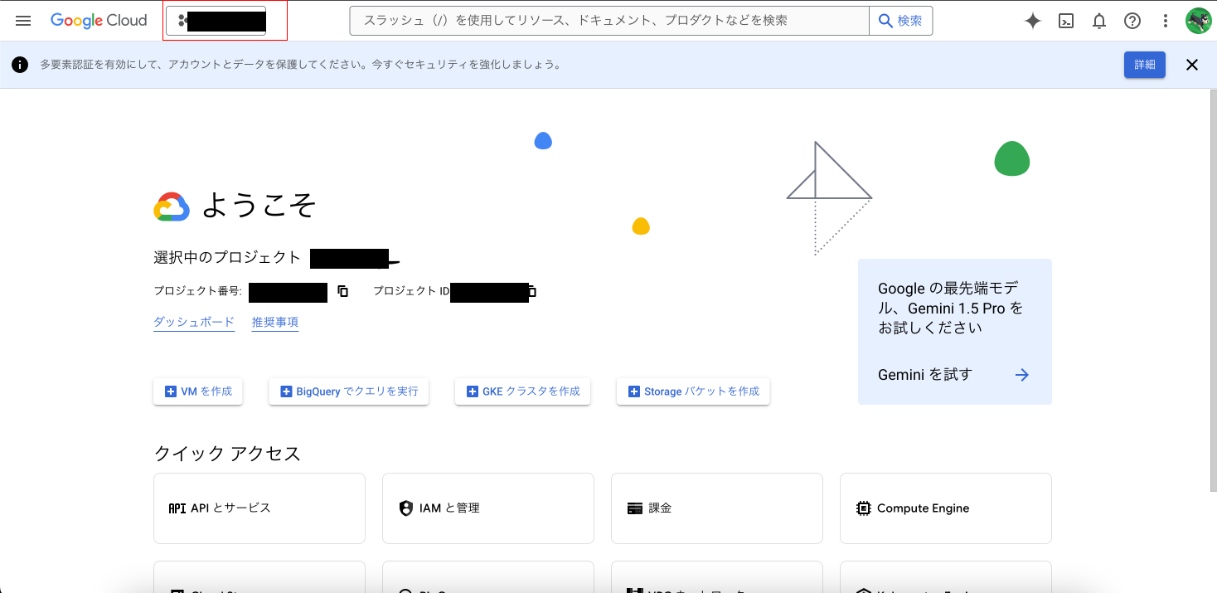Open the ダッシュボード link
The height and width of the screenshot is (593, 1217).
point(194,322)
